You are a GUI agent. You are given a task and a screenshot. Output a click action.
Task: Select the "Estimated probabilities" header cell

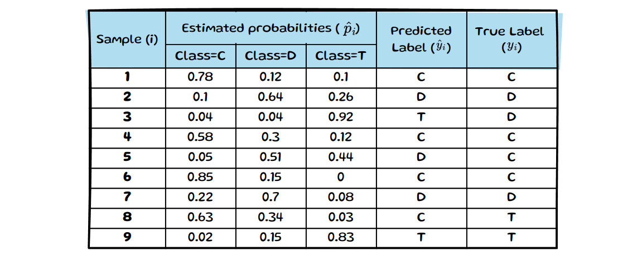click(x=271, y=28)
